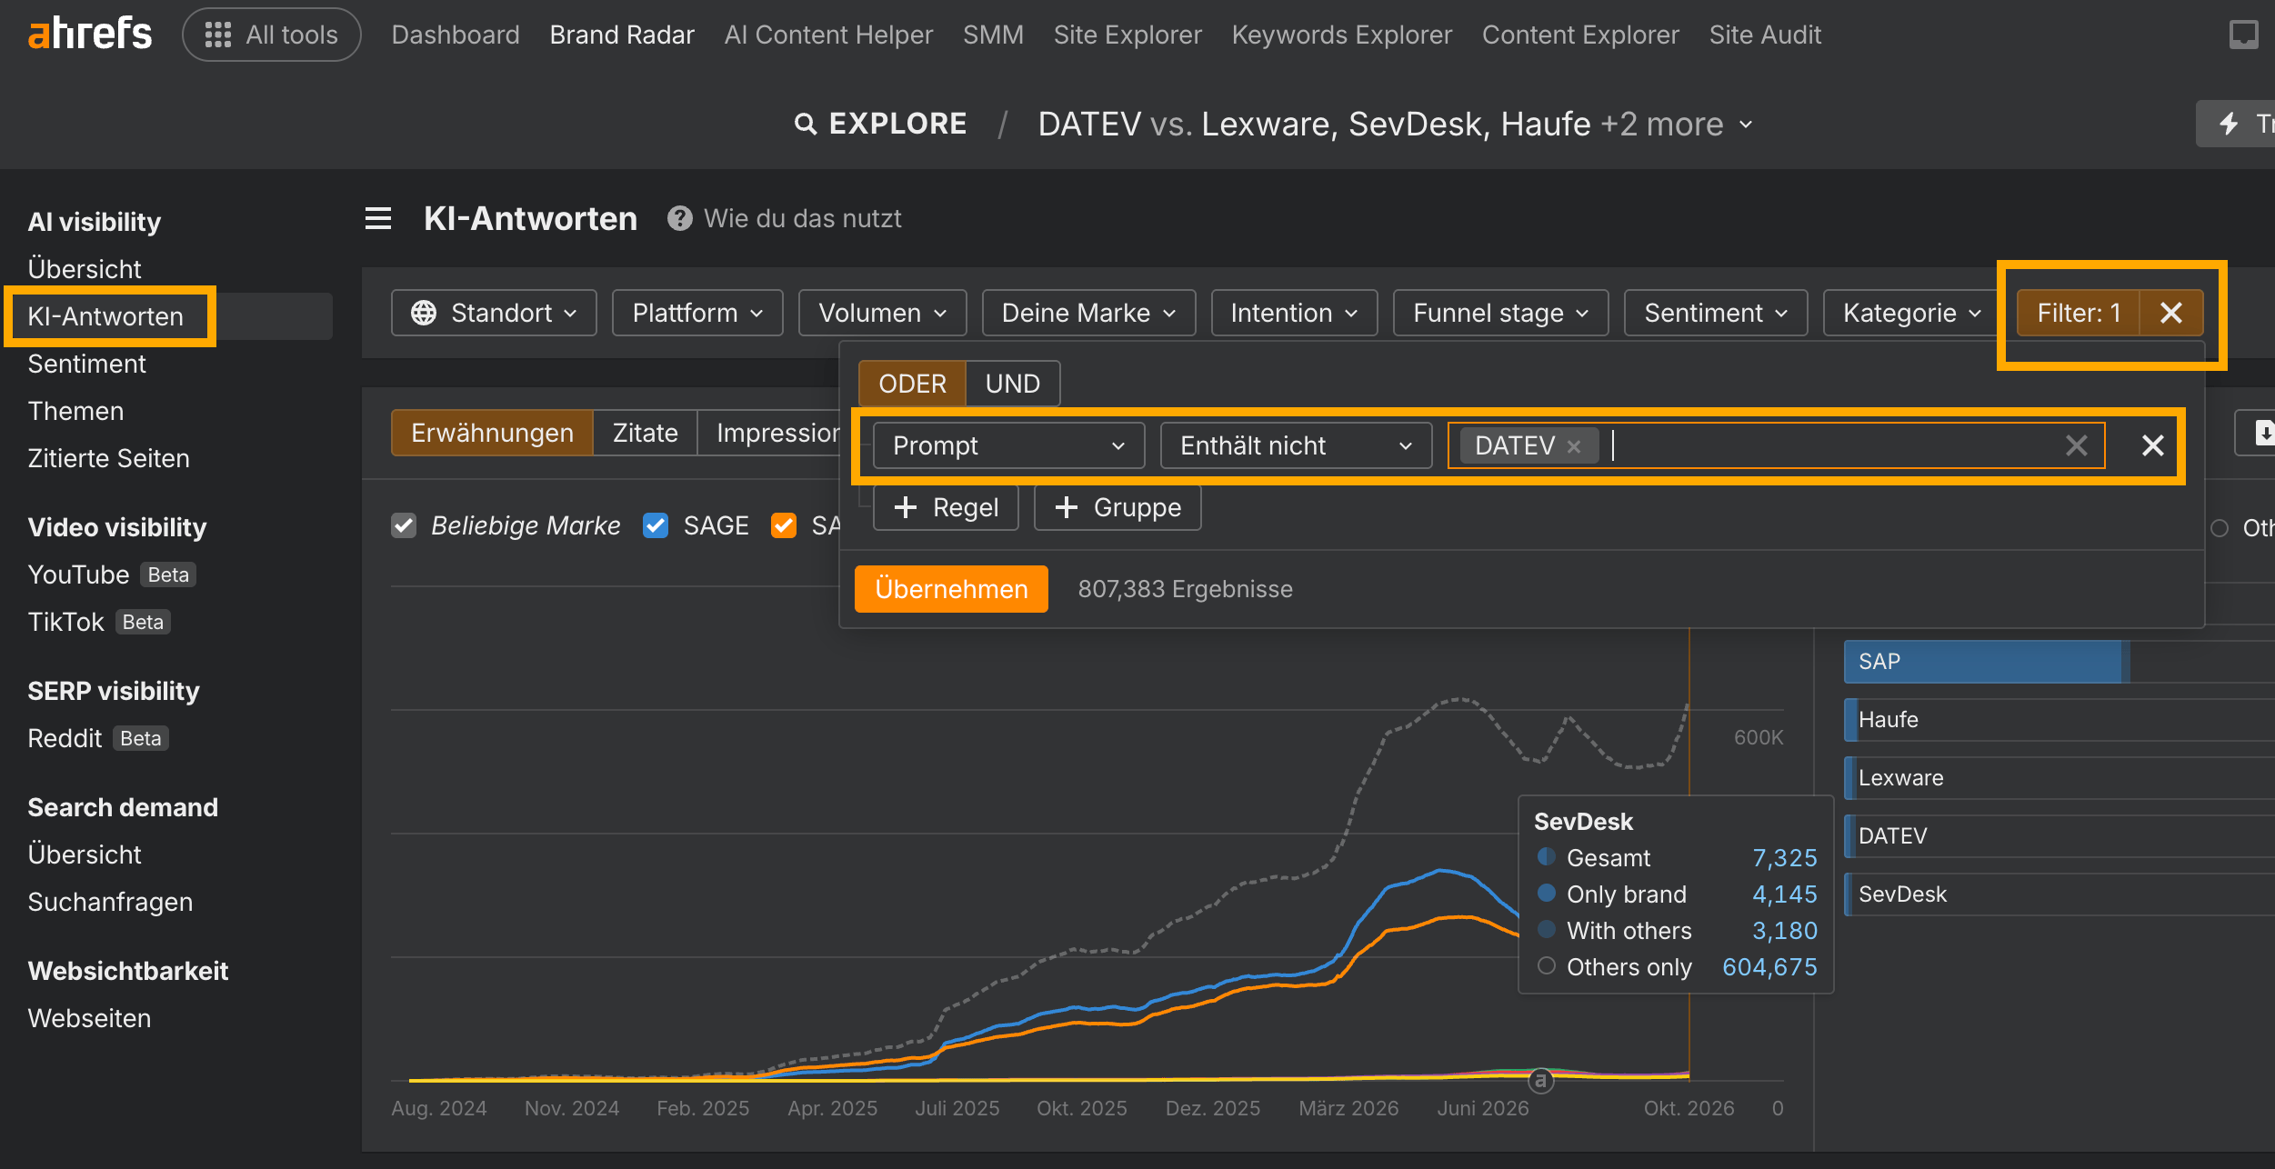Go to Zitierte Seiten in sidebar
Image resolution: width=2275 pixels, height=1169 pixels.
108,458
